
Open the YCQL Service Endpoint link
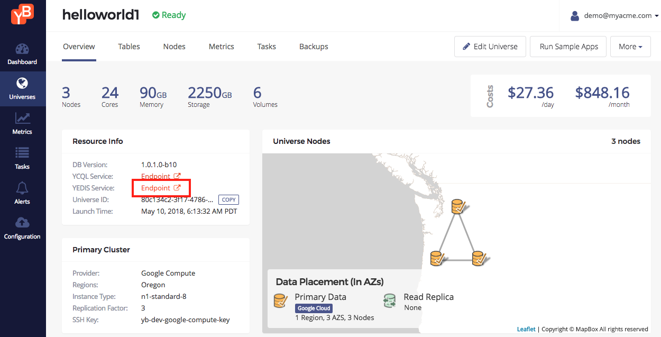161,176
